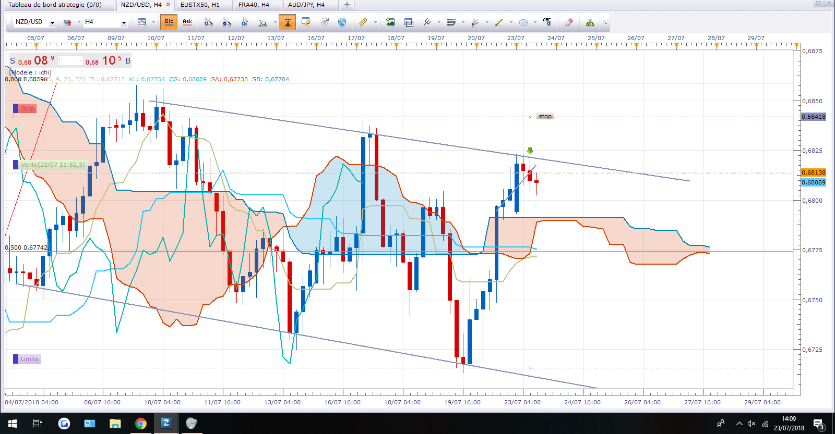
Task: Click the ruler measurement tool
Action: (363, 22)
